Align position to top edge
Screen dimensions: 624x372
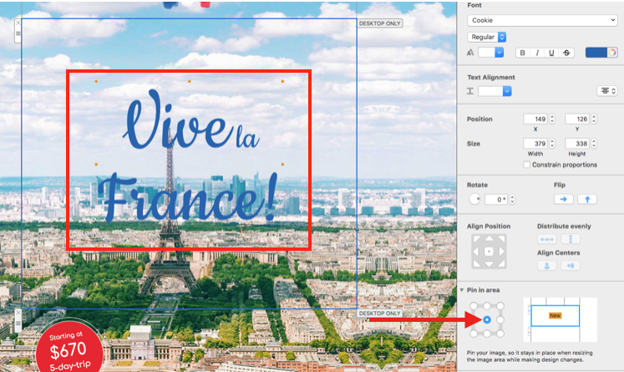pos(489,238)
